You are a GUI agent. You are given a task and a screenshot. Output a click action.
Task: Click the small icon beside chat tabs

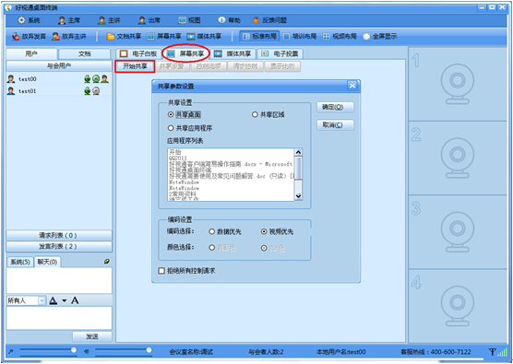click(x=107, y=262)
